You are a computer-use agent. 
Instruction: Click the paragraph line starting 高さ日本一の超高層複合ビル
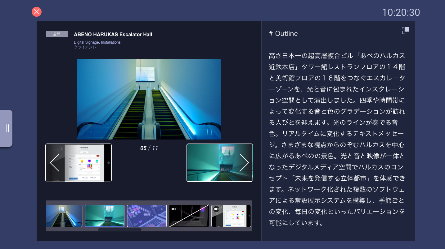pyautogui.click(x=337, y=56)
